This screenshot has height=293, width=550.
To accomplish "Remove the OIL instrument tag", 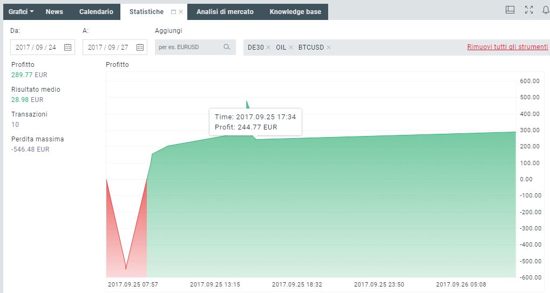I will tap(291, 47).
